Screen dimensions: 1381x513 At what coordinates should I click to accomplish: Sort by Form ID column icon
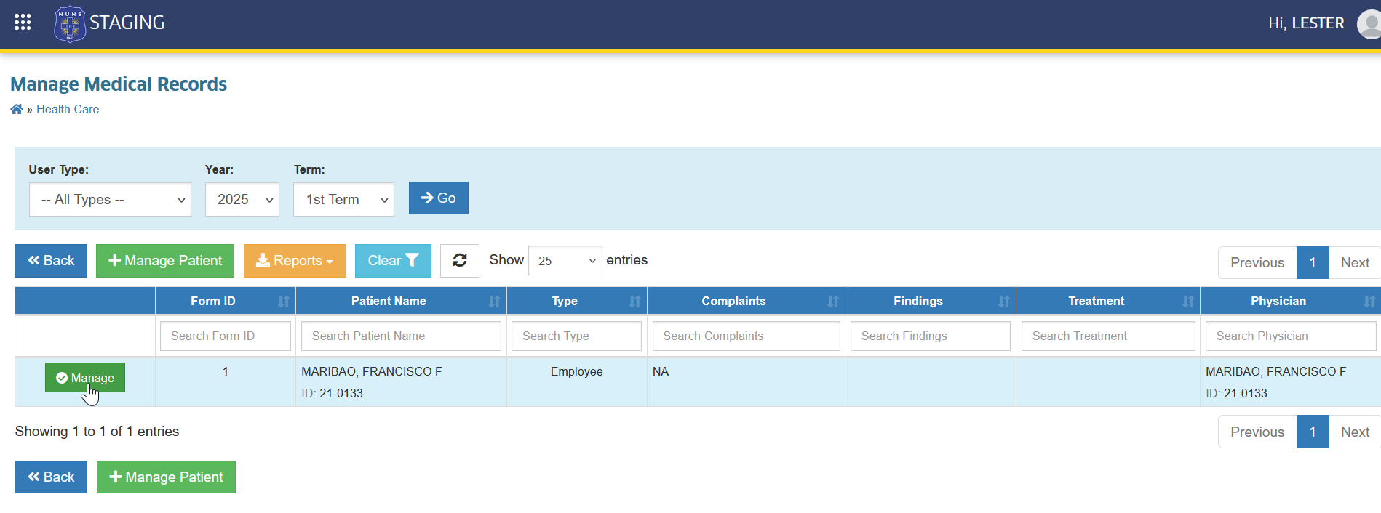pos(284,302)
